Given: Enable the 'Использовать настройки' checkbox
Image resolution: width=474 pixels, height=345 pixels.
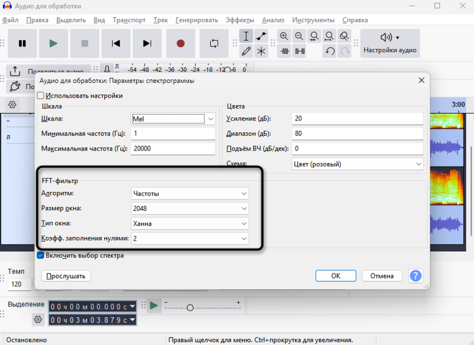Looking at the screenshot, I should point(41,95).
